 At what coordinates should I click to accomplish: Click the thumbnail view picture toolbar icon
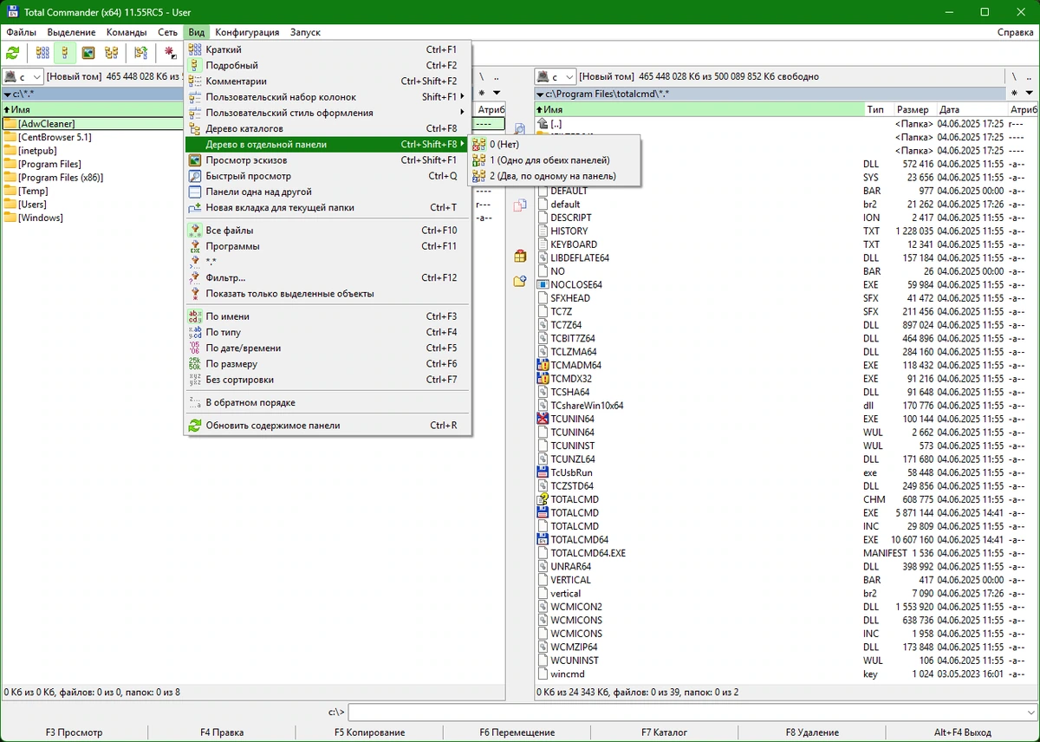88,53
